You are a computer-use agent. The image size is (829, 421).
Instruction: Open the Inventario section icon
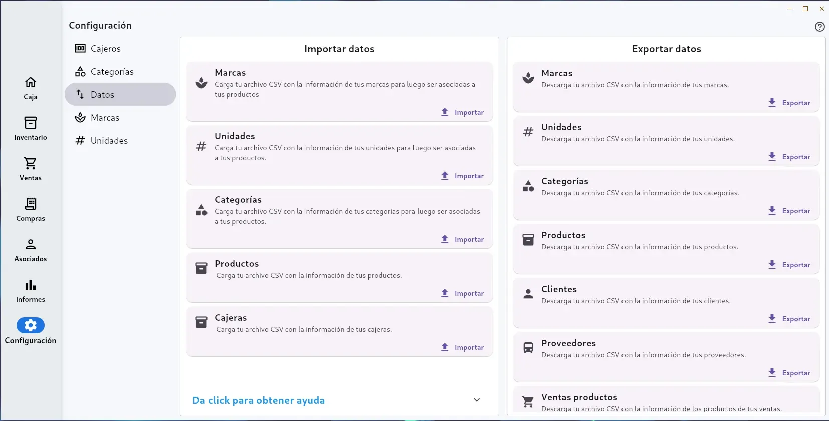pyautogui.click(x=31, y=123)
